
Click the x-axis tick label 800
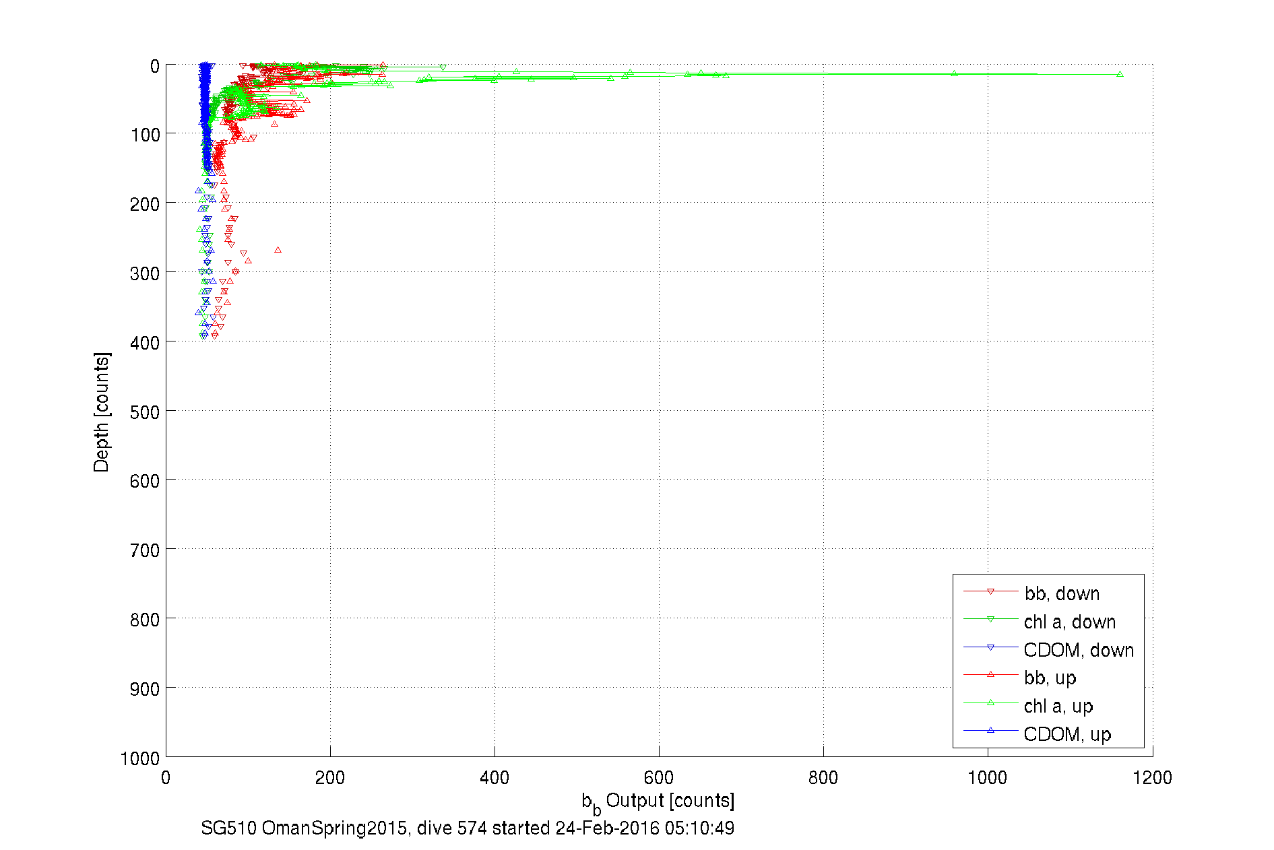(x=823, y=778)
